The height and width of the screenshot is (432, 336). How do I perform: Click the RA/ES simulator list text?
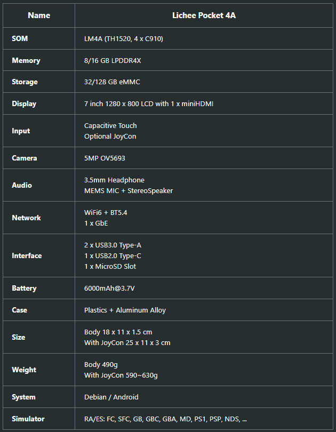click(x=165, y=419)
